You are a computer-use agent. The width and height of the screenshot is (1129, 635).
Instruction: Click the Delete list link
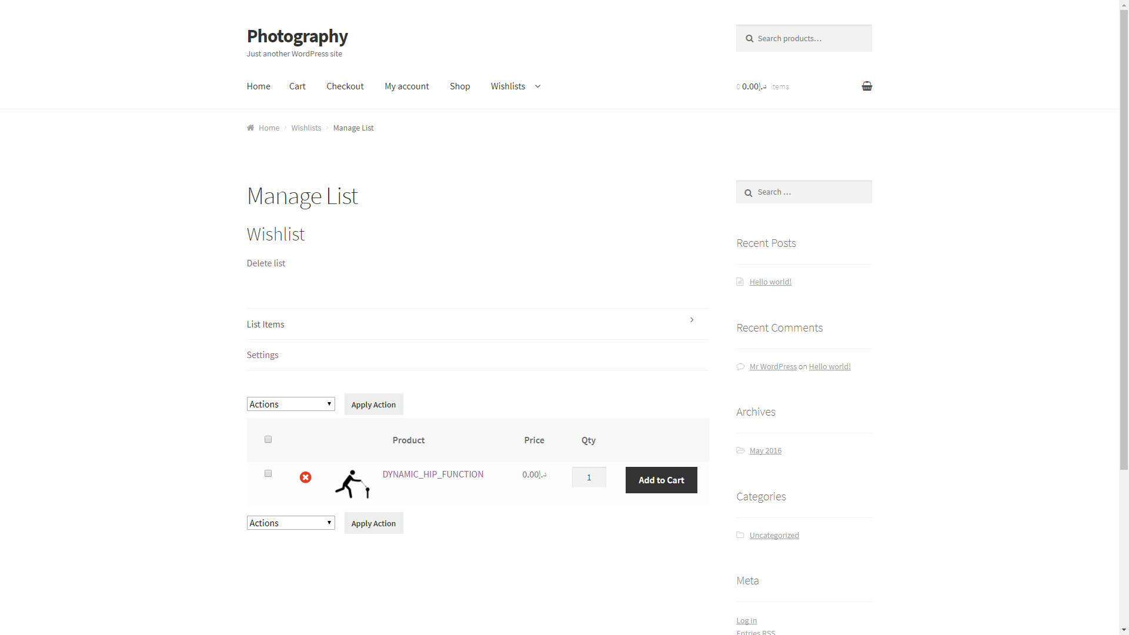(x=266, y=263)
